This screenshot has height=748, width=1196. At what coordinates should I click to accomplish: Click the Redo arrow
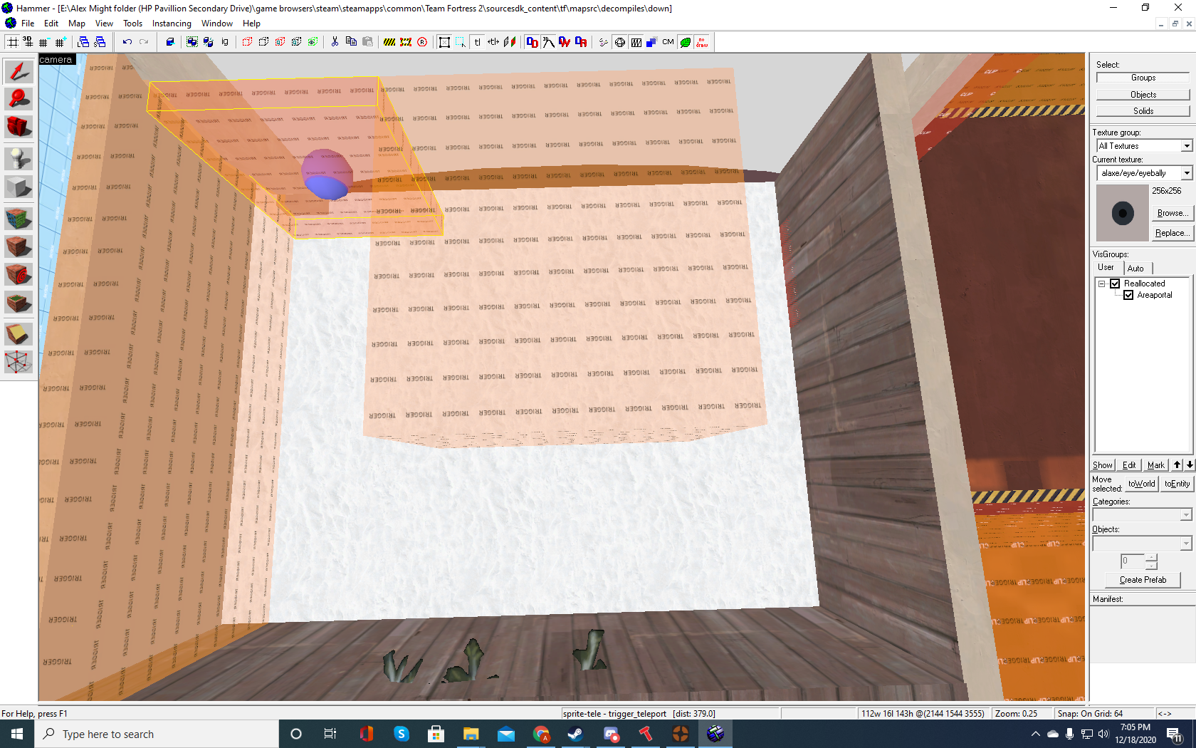point(144,42)
